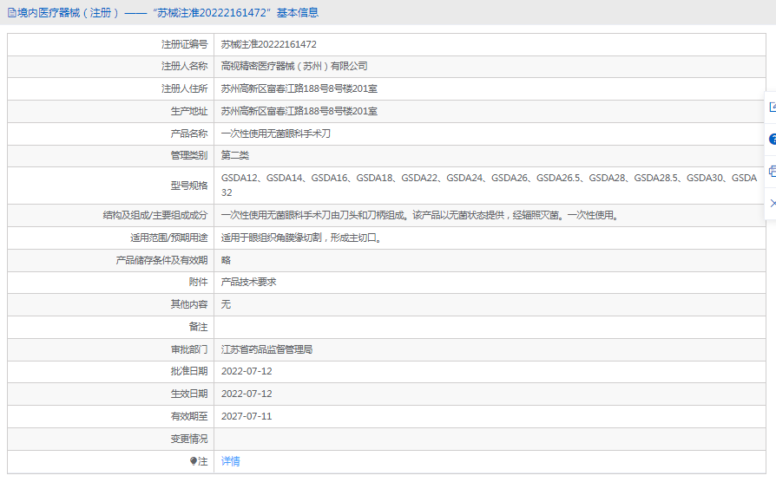Click approval authority 江苏省药品监督管理局
Screen dimensions: 776x482
[266, 349]
